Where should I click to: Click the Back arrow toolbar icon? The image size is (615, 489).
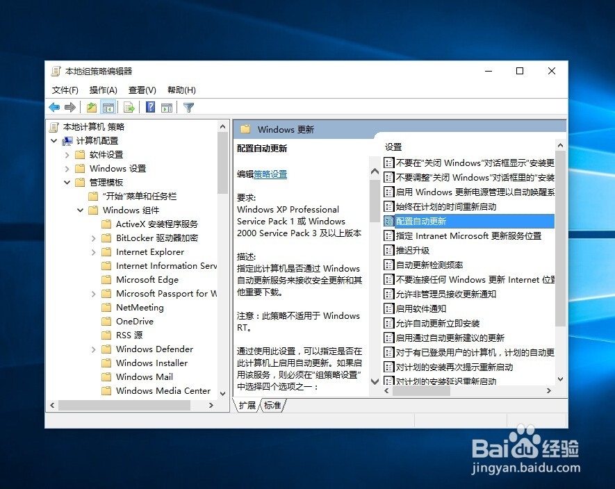coord(54,107)
